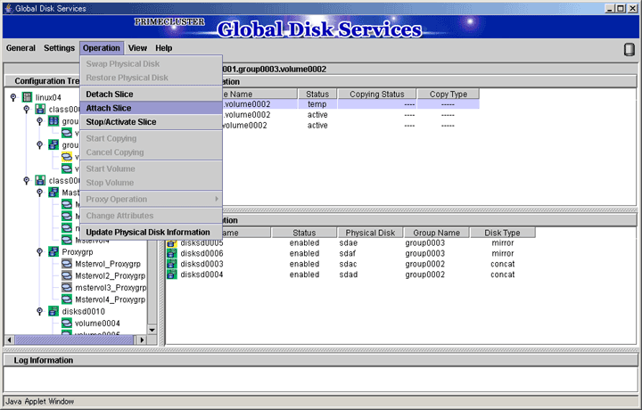
Task: Collapse the disksd0010 tree node
Action: coord(40,311)
